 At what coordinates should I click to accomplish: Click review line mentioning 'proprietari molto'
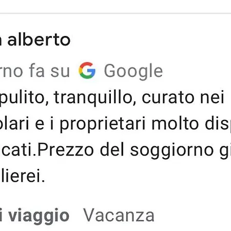[115, 124]
